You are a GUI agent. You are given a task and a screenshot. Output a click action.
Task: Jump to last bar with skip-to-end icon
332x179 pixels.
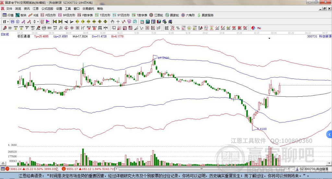pyautogui.click(x=60, y=22)
